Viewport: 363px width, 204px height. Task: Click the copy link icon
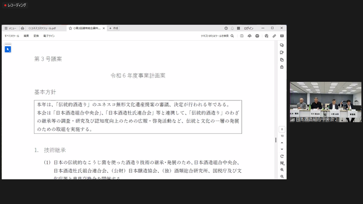[x=274, y=36]
